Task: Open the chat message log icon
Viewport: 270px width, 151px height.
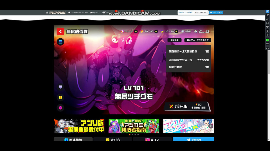Action: [60, 87]
